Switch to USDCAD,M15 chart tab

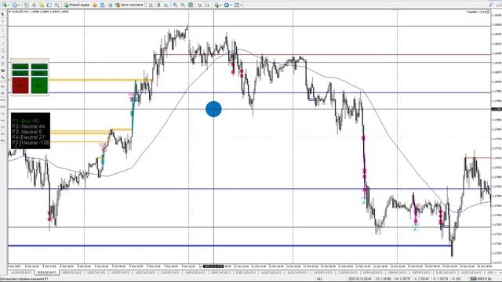[145, 273]
